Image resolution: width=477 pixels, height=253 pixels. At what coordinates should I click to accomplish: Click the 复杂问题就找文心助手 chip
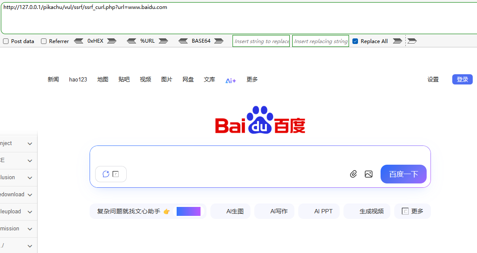point(148,211)
